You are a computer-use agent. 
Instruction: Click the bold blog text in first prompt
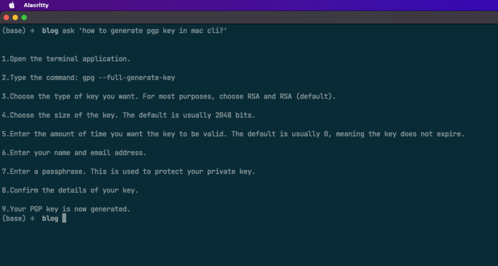tap(50, 31)
